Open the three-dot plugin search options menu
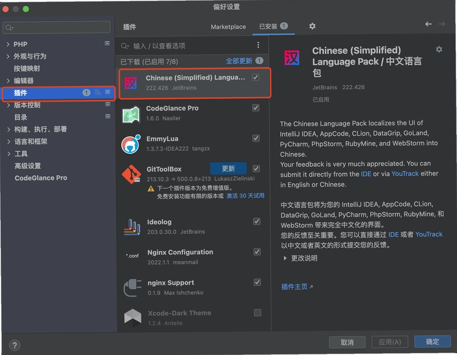The height and width of the screenshot is (355, 457). click(258, 45)
